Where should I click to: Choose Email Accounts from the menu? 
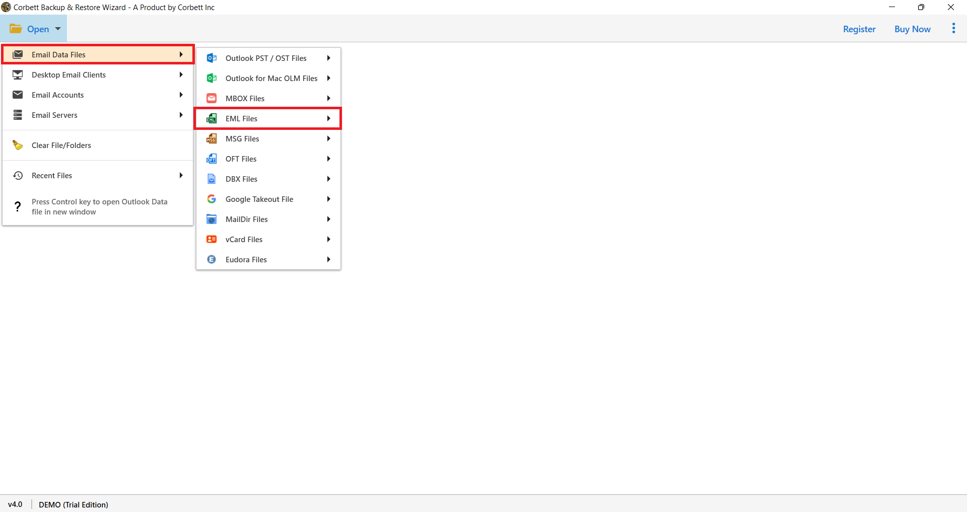coord(98,95)
